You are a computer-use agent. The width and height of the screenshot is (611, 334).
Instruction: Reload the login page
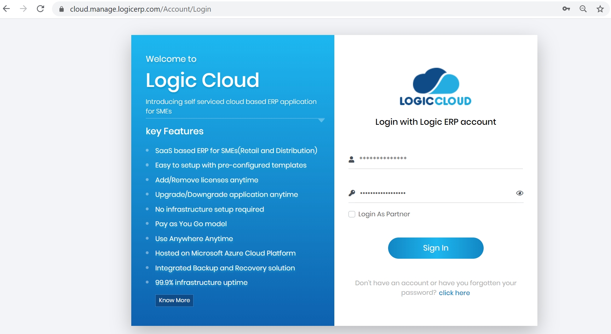point(41,9)
